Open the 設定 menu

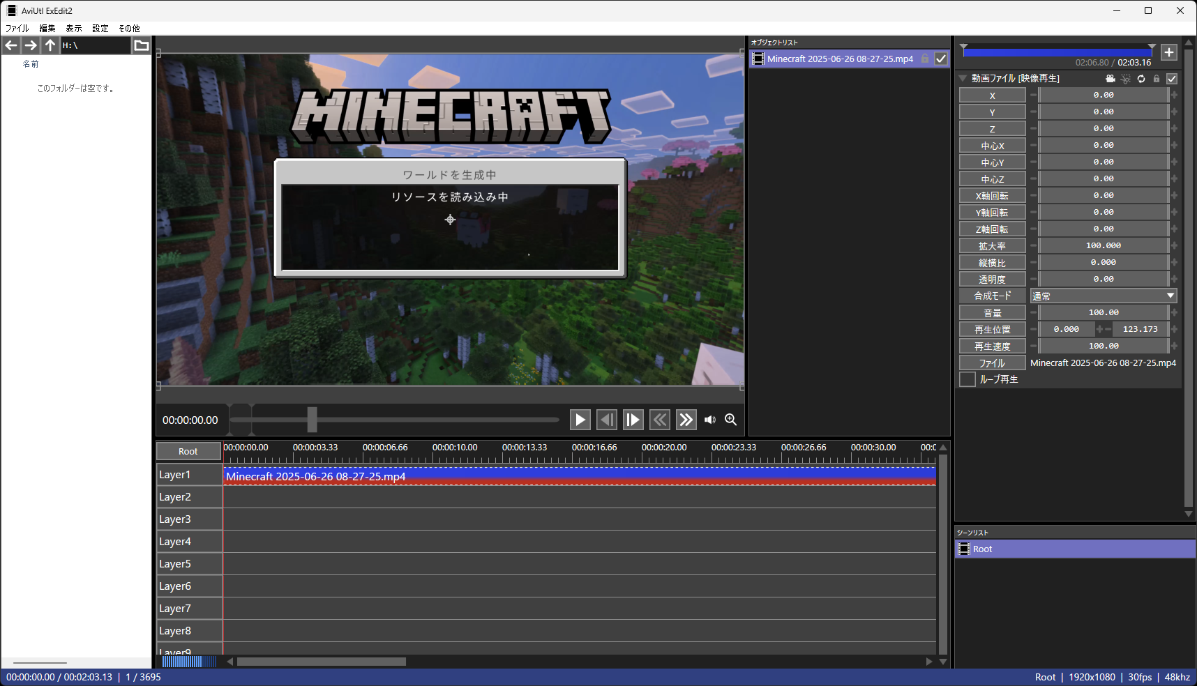(100, 29)
